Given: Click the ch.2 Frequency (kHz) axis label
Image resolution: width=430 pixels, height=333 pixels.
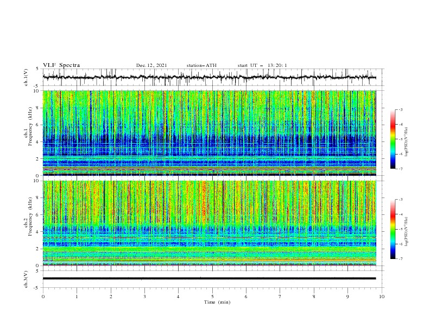Looking at the screenshot, I should pyautogui.click(x=28, y=217).
